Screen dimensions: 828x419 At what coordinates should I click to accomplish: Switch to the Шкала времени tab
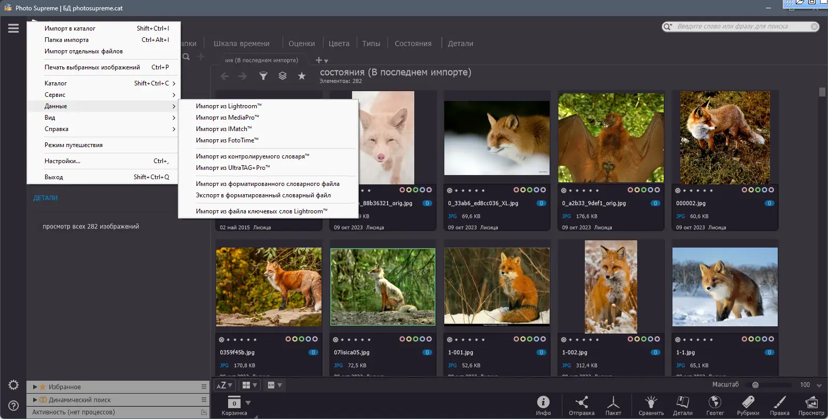(242, 44)
